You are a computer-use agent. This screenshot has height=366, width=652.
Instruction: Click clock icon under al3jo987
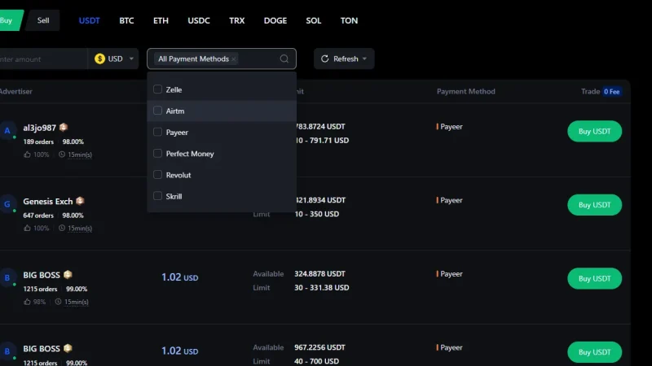62,155
